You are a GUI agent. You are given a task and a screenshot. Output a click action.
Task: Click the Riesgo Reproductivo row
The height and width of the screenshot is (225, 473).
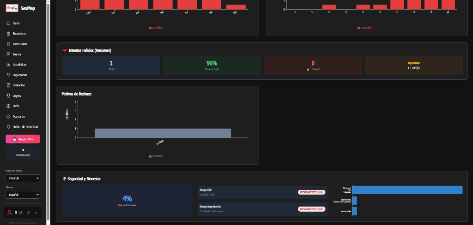pos(262,209)
